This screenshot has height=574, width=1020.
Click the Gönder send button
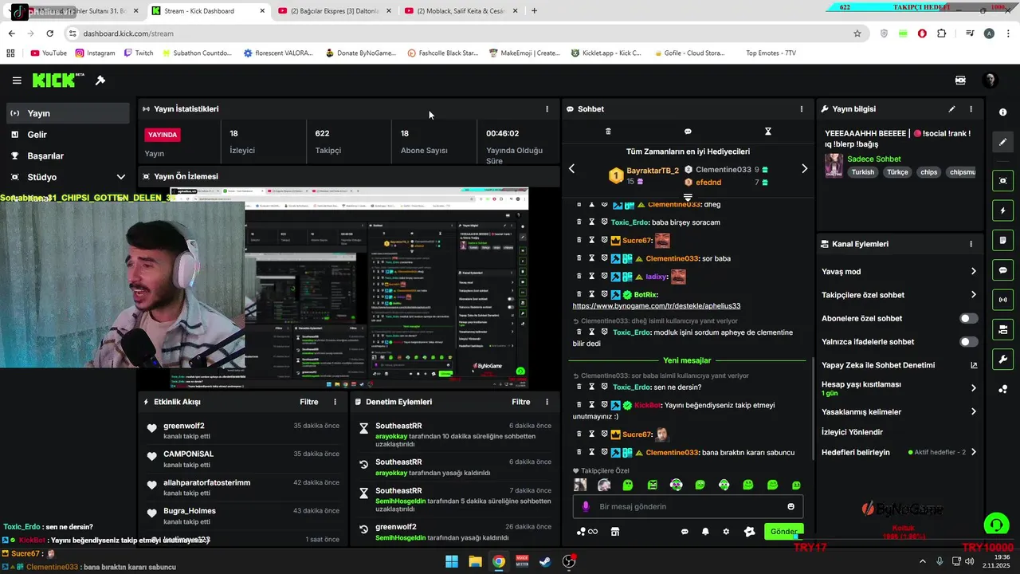coord(783,532)
